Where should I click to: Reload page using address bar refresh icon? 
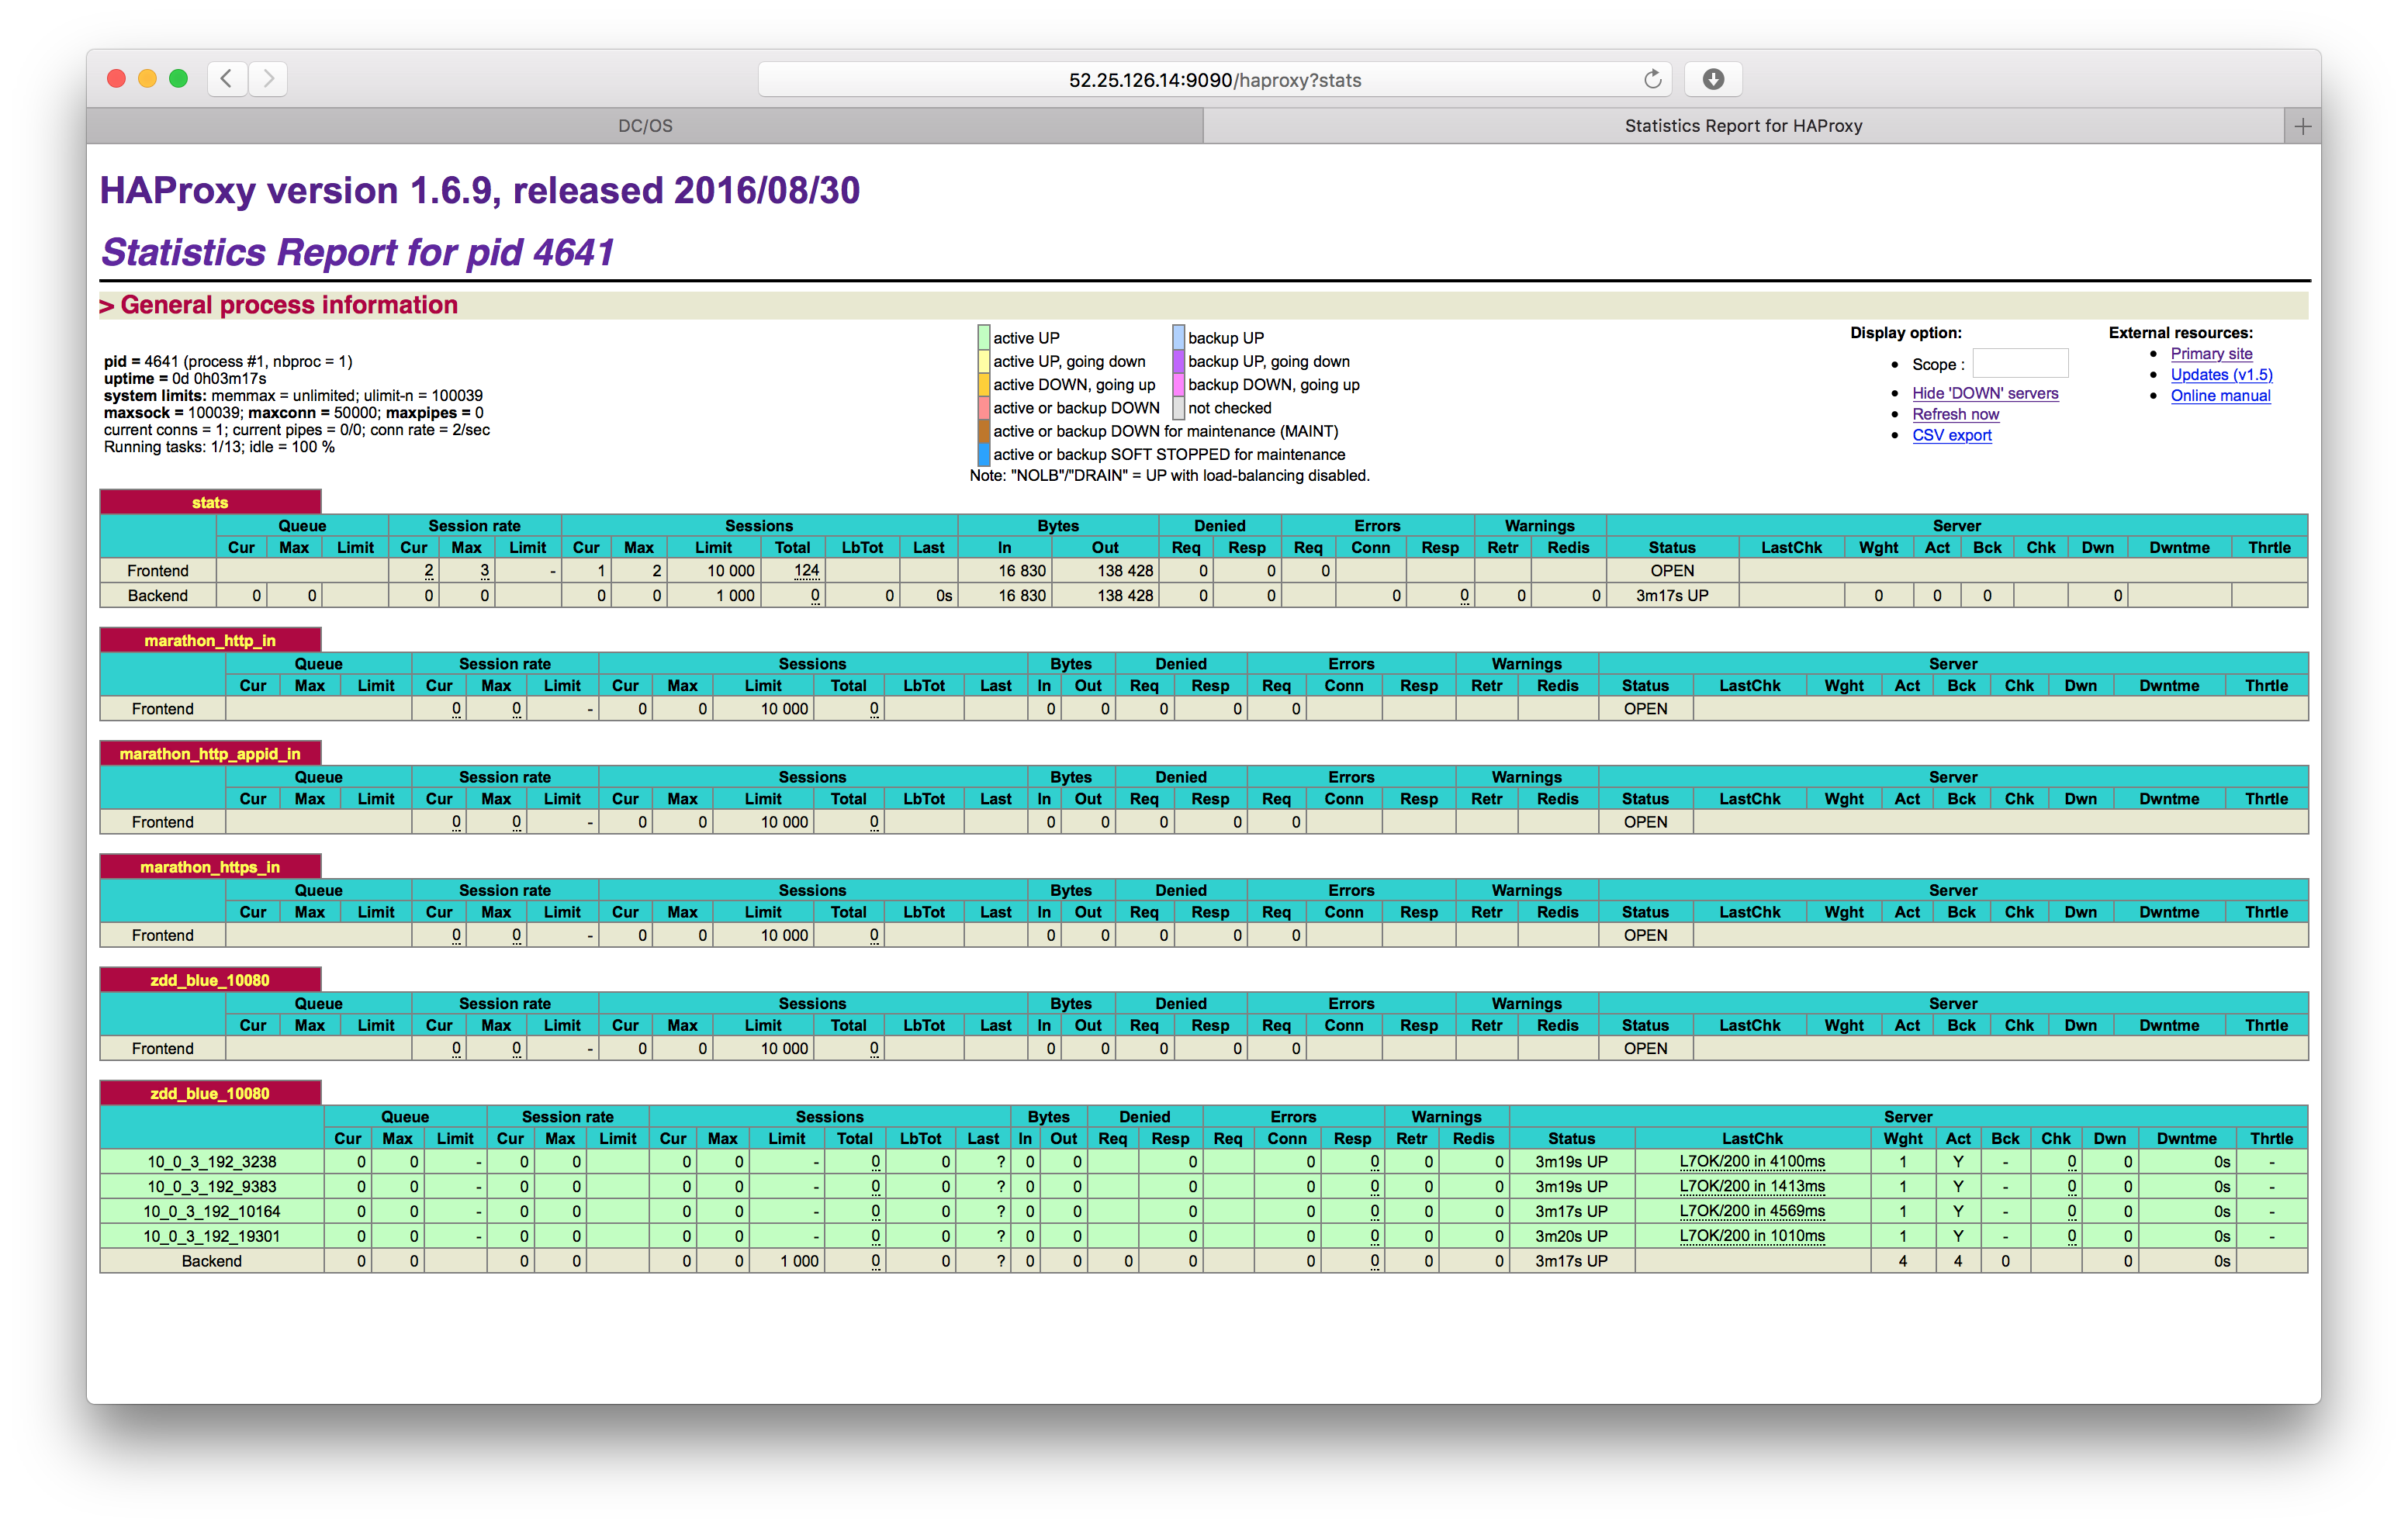click(x=1652, y=79)
